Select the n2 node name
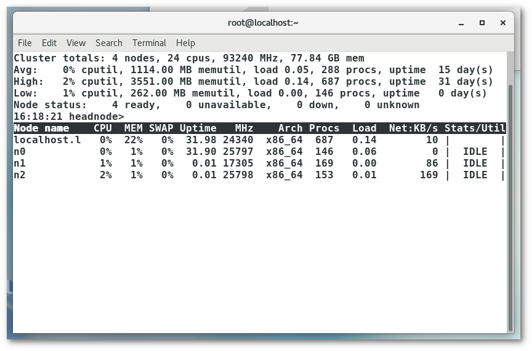The height and width of the screenshot is (351, 532). 20,175
